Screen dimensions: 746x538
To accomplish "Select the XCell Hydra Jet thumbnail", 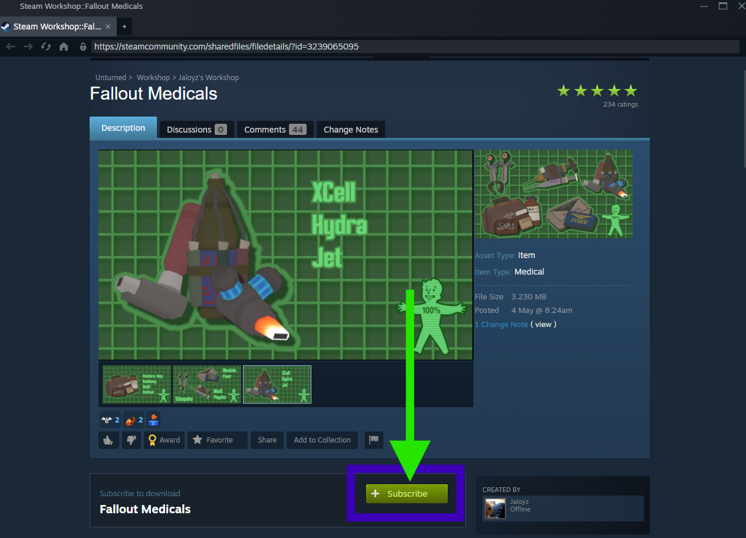I will coord(277,384).
